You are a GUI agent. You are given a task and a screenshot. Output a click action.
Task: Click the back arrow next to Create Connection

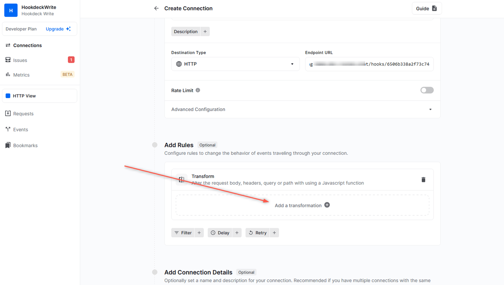[156, 8]
